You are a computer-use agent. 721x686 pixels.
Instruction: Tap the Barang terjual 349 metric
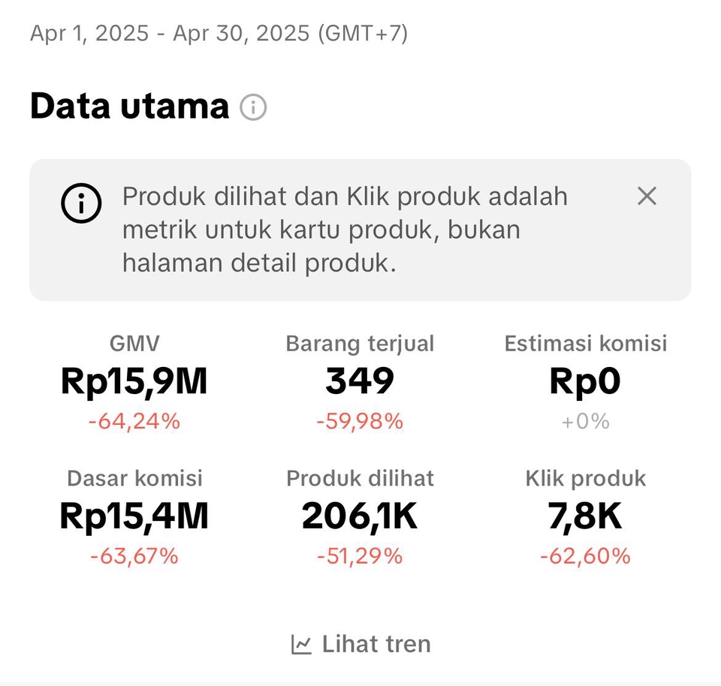[x=360, y=382]
